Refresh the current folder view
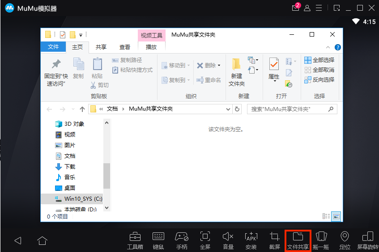Viewport: 379px width, 252px height. click(x=237, y=109)
